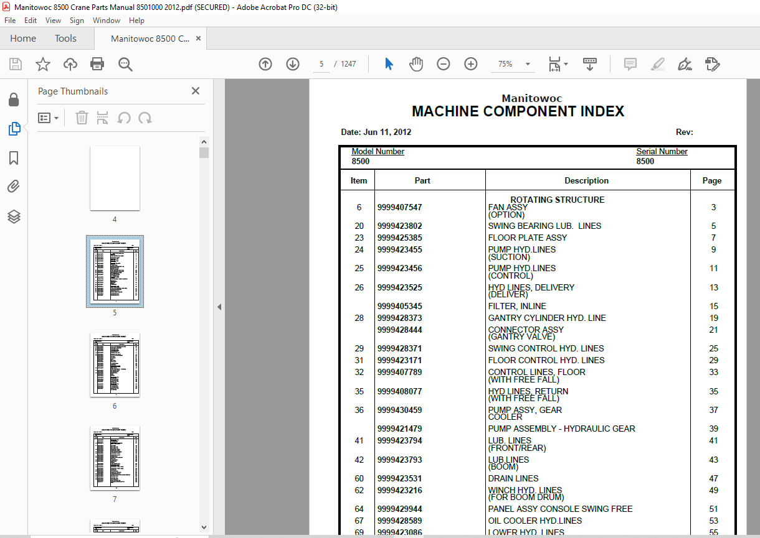Screen dimensions: 760x538
Task: Add bookmark star icon
Action: tap(42, 64)
